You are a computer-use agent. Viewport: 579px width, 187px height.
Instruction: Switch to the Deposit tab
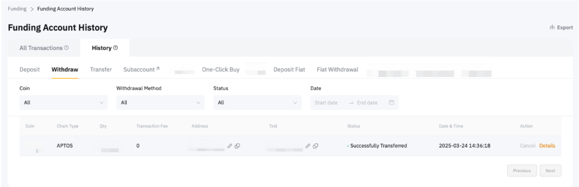pos(30,70)
